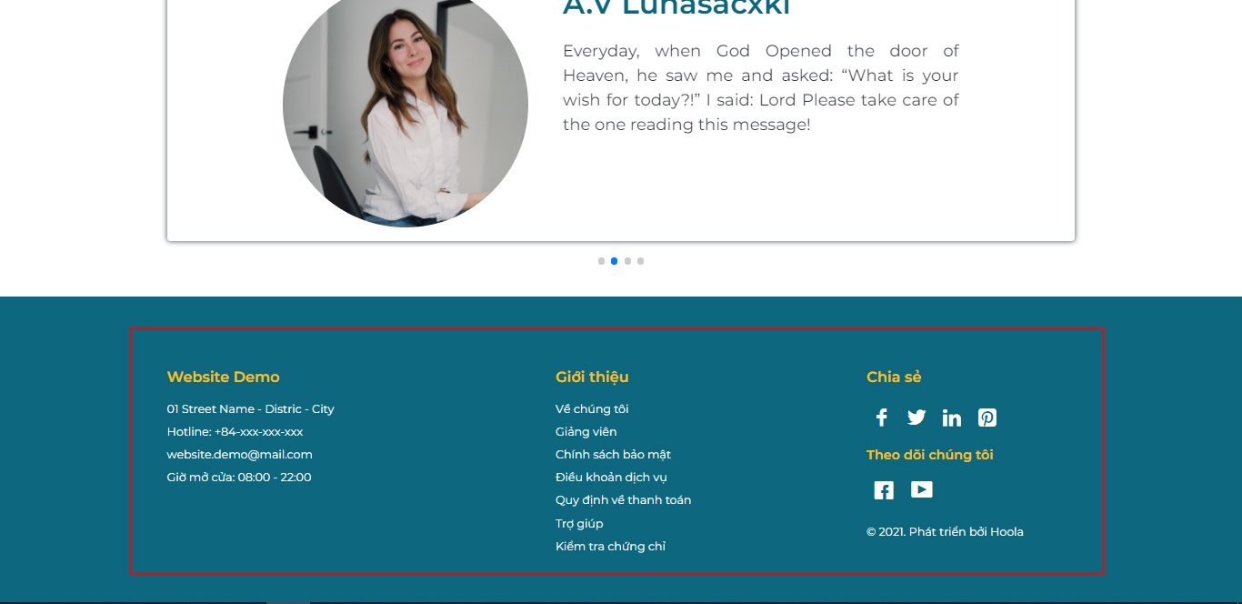
Task: Click the website.demo@mail.com email address
Action: pyautogui.click(x=240, y=455)
